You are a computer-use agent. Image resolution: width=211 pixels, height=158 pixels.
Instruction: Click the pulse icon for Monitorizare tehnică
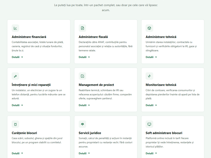click(149, 76)
